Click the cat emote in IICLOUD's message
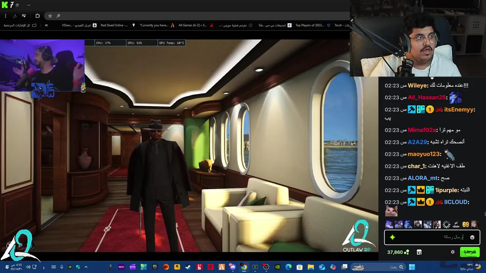Viewport: 486px width, 273px height. (391, 210)
